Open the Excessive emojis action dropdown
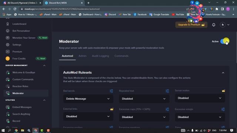The height and width of the screenshot is (133, 237). [200, 117]
